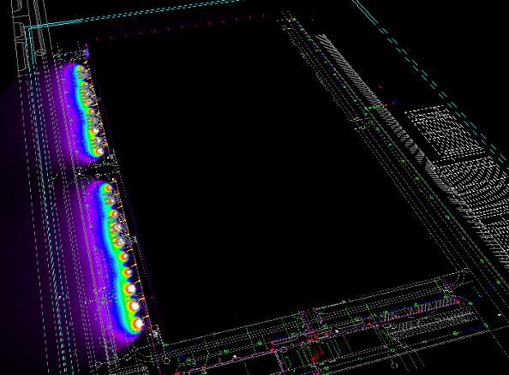This screenshot has height=375, width=509.
Task: Select the small red marker near right hatch band
Action: click(386, 105)
